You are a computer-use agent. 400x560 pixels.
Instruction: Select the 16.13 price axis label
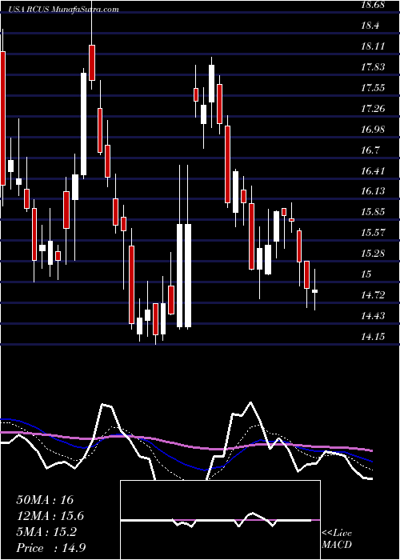(x=373, y=191)
